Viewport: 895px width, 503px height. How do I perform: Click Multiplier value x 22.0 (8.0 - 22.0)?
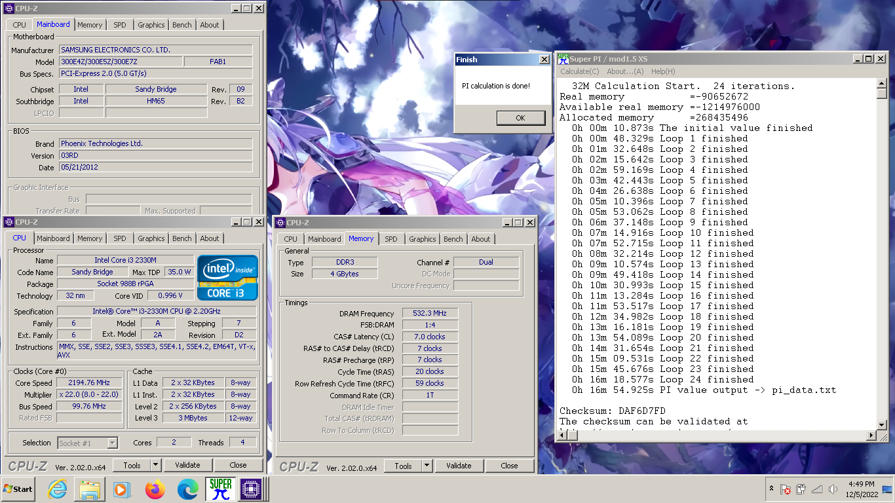point(89,395)
